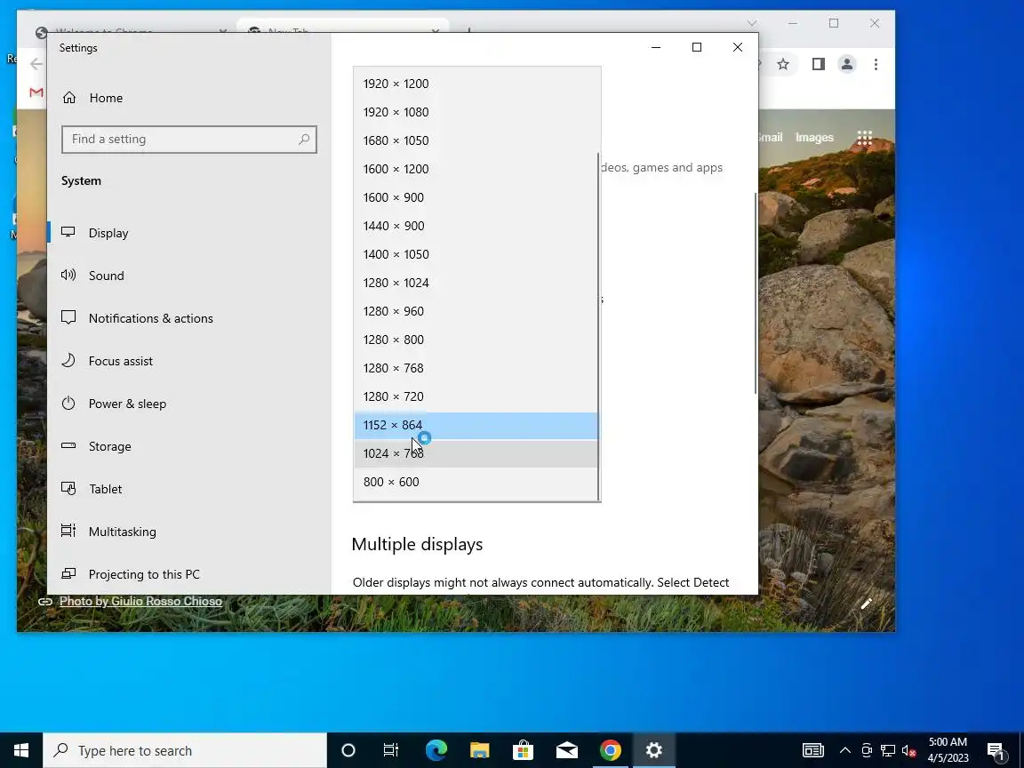Pick 1280 × 768 from the list
Image resolution: width=1024 pixels, height=768 pixels.
[476, 368]
